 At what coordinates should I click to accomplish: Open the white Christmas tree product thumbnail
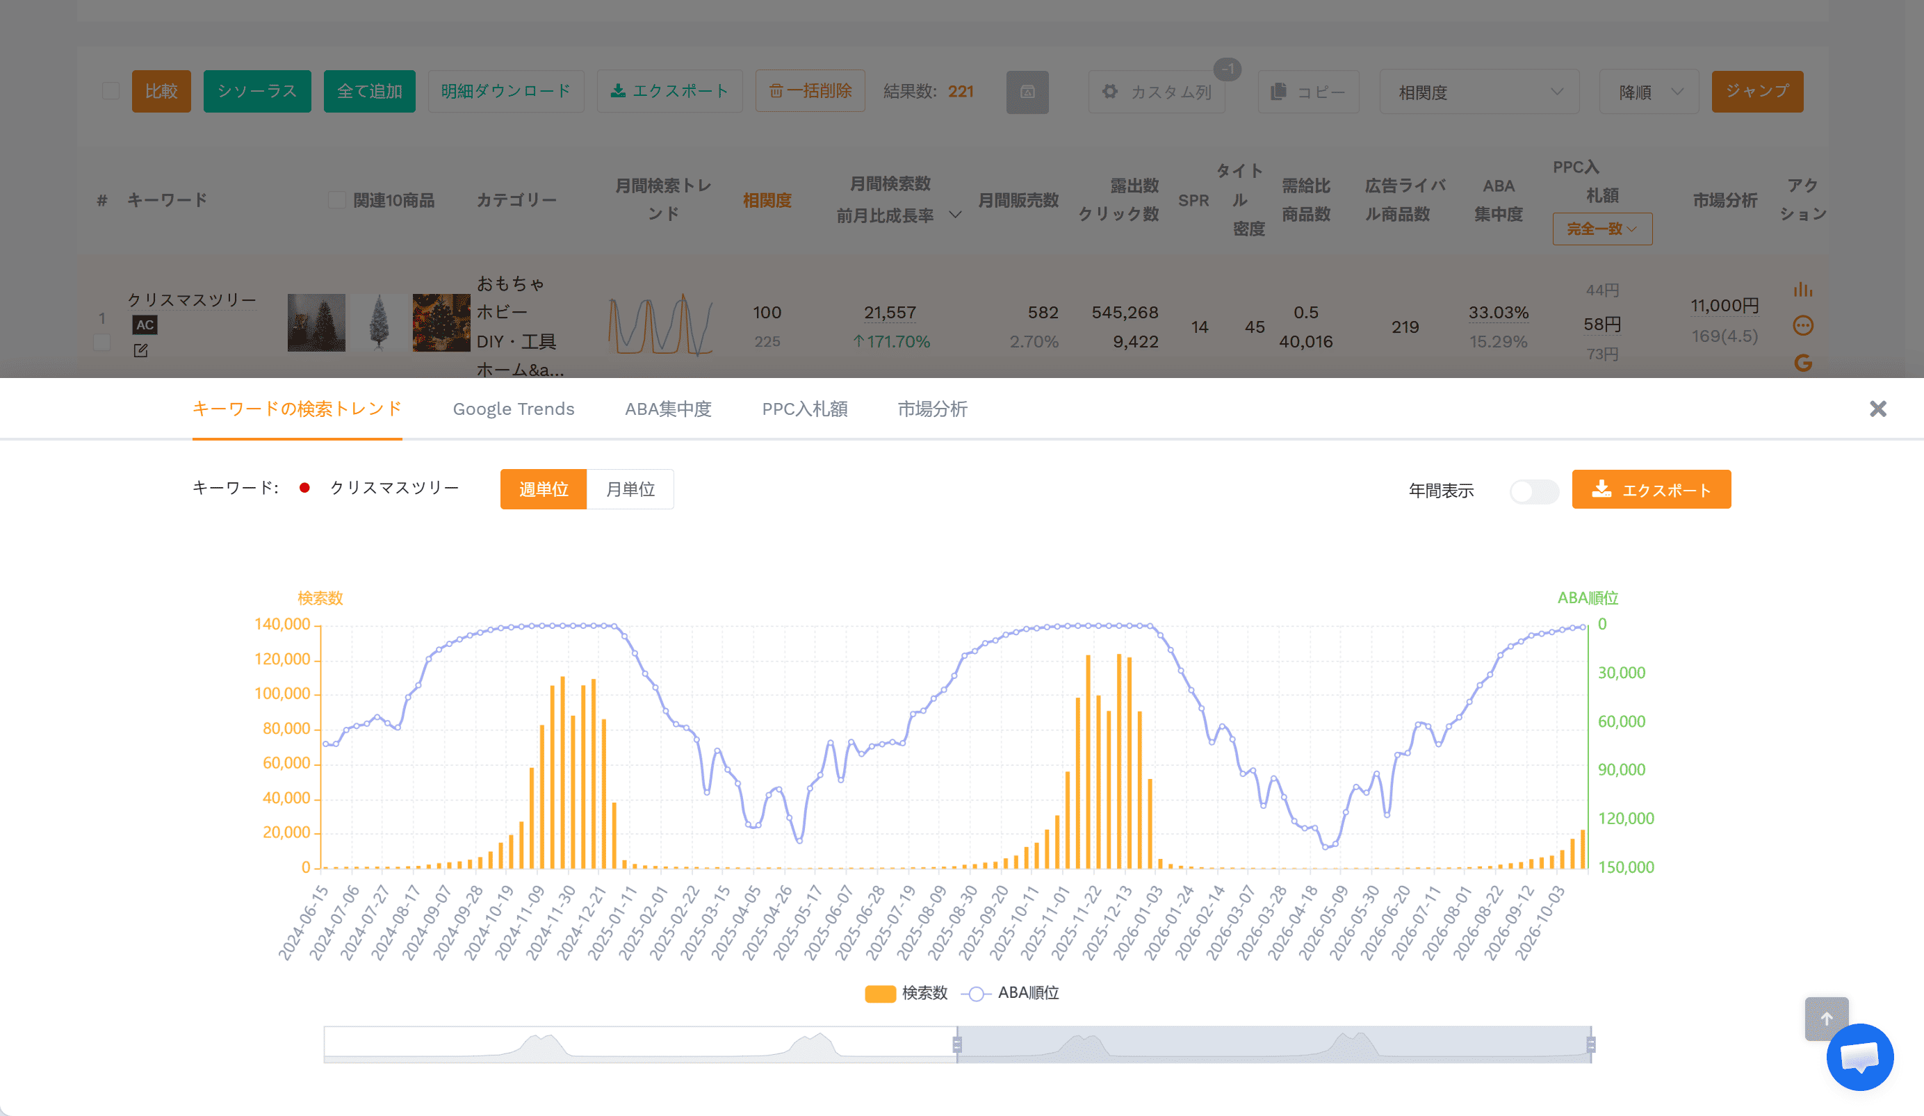click(380, 323)
